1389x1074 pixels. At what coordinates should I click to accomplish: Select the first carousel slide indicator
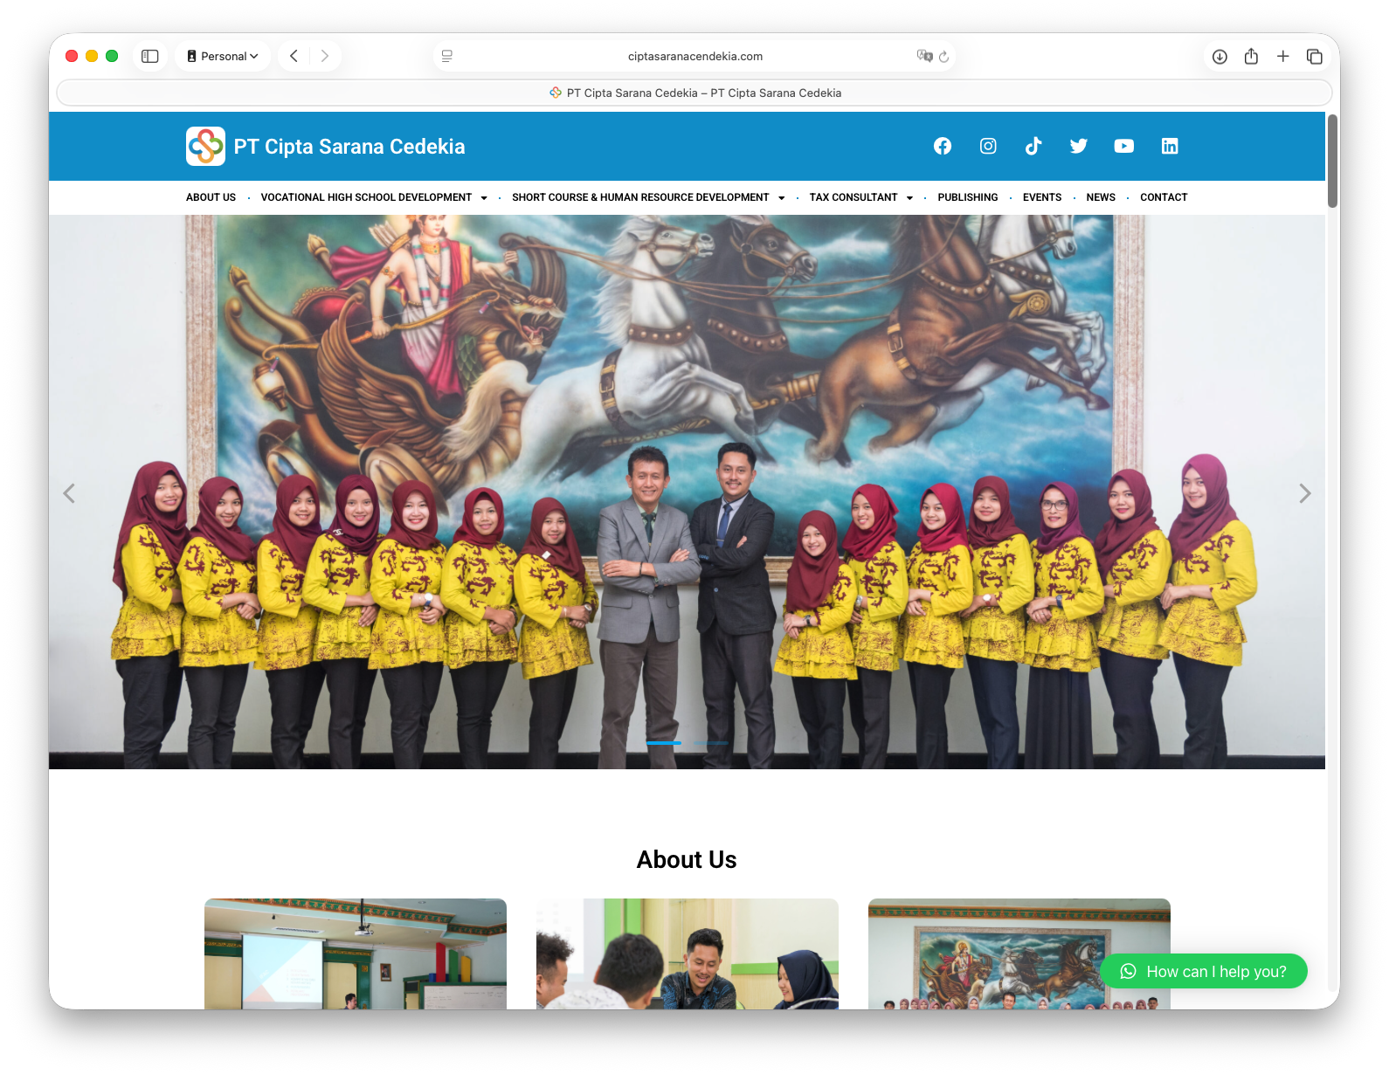(663, 743)
